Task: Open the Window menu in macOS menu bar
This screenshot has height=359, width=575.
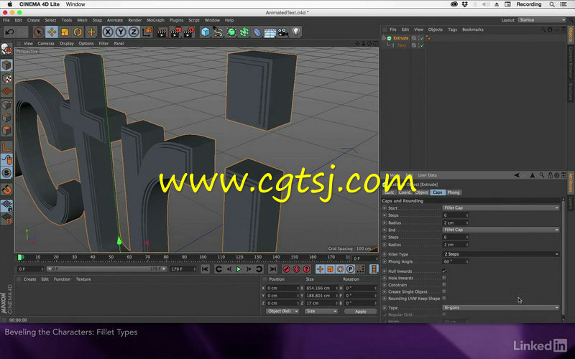Action: (75, 4)
